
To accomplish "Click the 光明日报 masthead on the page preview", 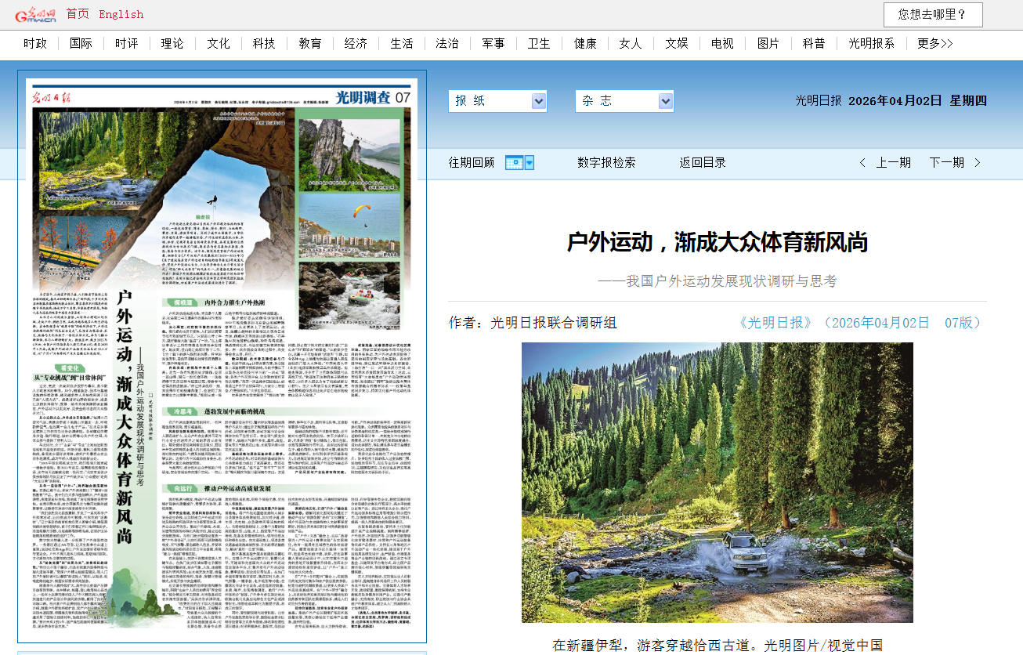I will (x=56, y=98).
